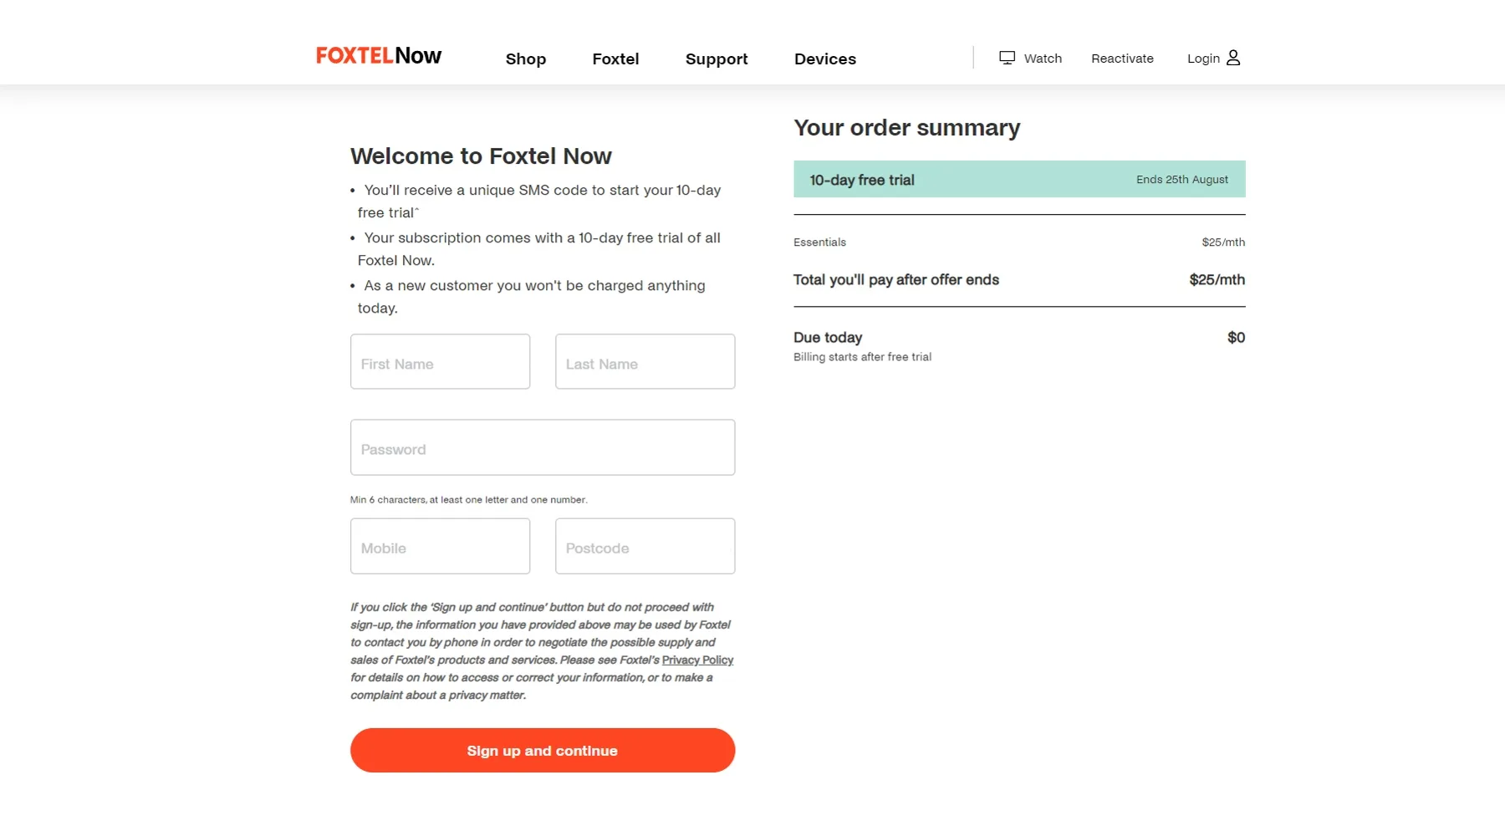
Task: Click the Your order summary heading
Action: pos(906,128)
